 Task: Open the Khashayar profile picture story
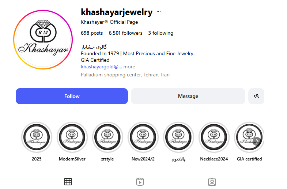tap(43, 39)
